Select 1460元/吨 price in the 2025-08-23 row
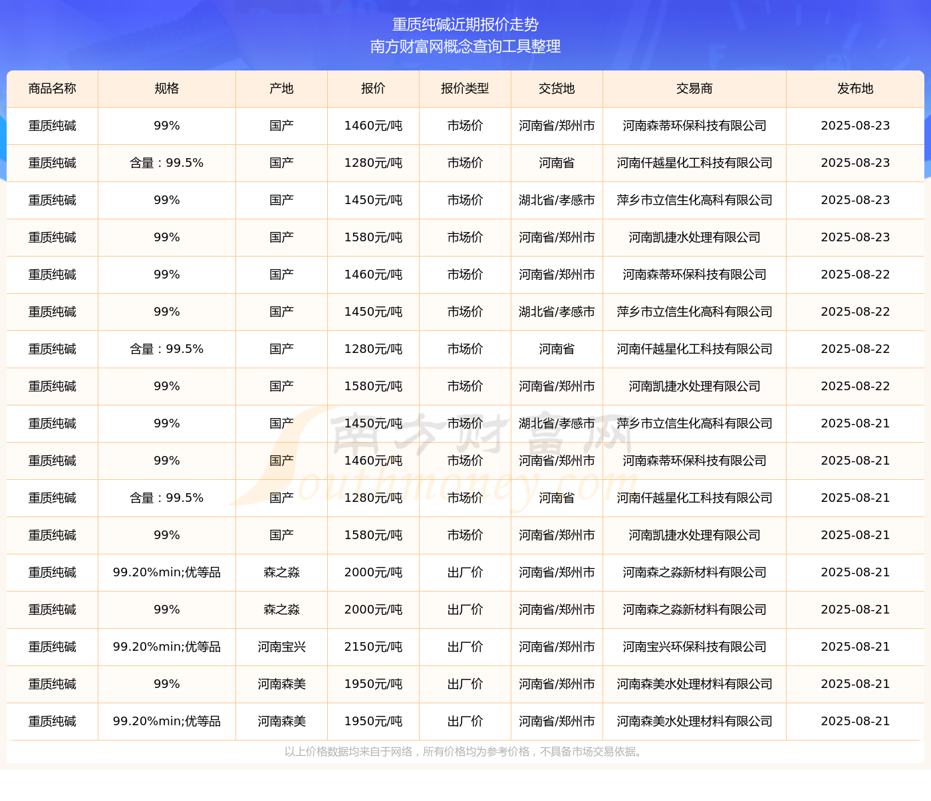Image resolution: width=931 pixels, height=801 pixels. click(x=374, y=126)
